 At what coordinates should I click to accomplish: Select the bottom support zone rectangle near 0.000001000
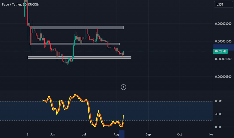pos(79,57)
